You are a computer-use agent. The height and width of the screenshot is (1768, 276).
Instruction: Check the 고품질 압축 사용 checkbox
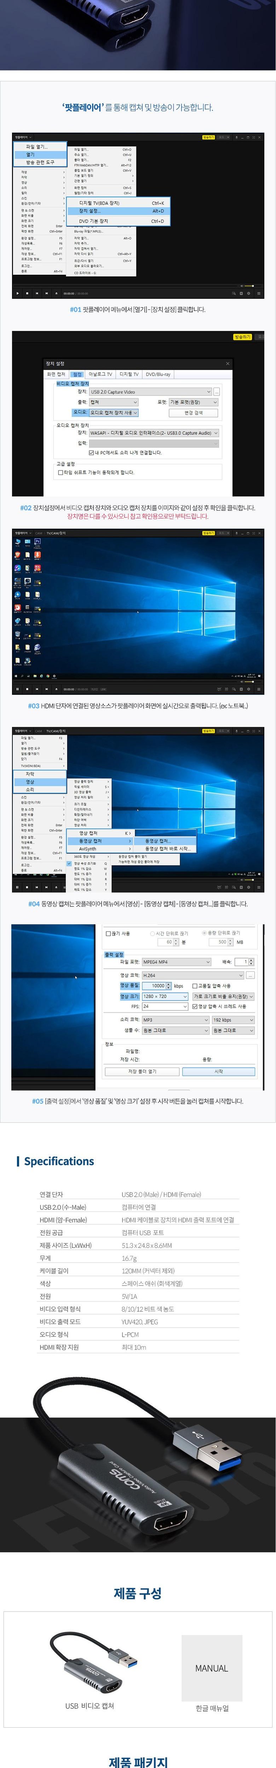pos(195,985)
